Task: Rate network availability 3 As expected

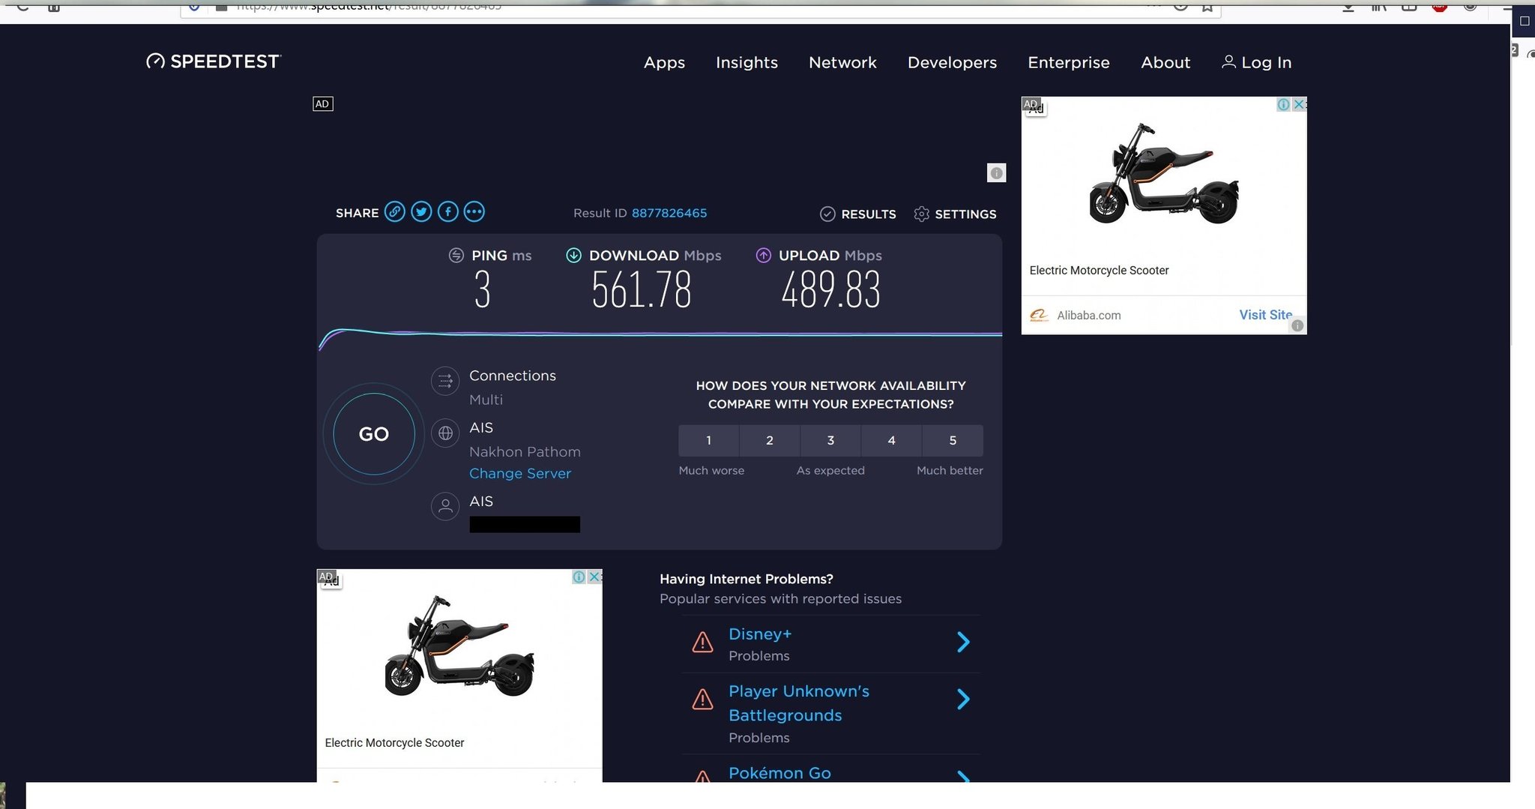Action: coord(830,441)
